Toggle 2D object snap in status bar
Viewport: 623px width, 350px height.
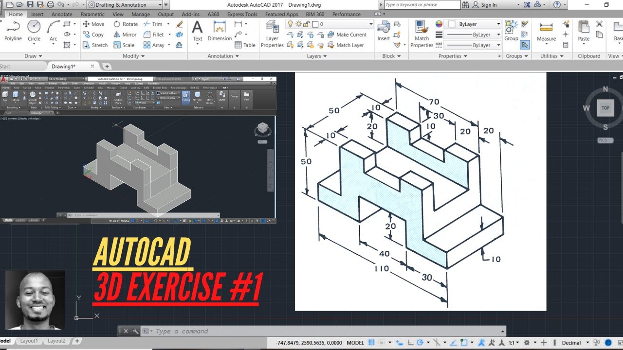tap(464, 343)
